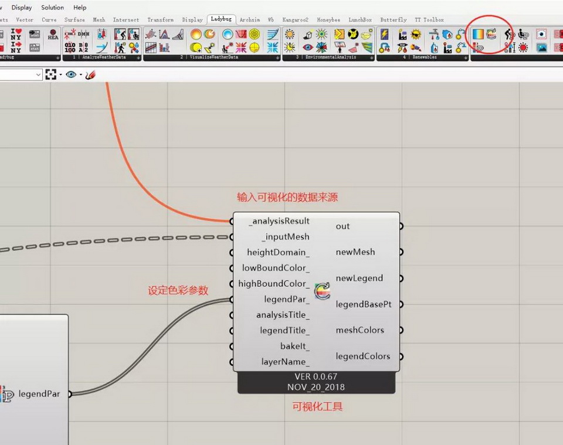This screenshot has height=445, width=563.
Task: Click the newMesh output on the component
Action: (x=401, y=252)
